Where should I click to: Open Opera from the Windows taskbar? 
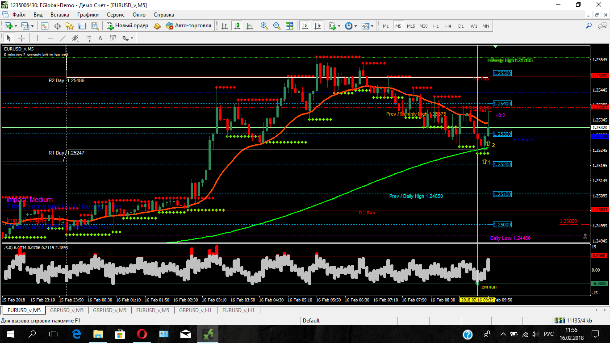point(142,334)
